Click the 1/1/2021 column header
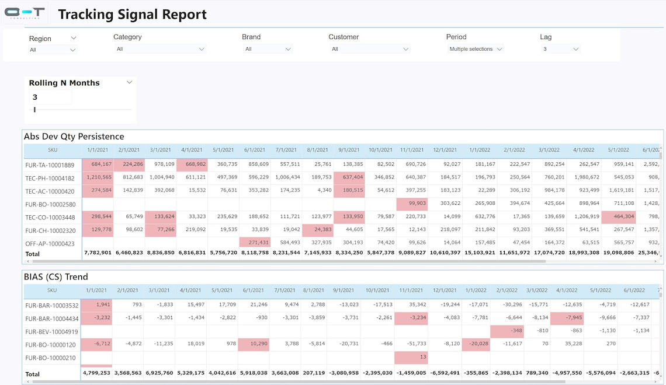Viewport: 666px width, 385px height. click(98, 149)
